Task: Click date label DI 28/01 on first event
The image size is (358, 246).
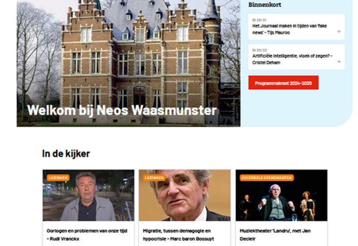Action: [259, 20]
